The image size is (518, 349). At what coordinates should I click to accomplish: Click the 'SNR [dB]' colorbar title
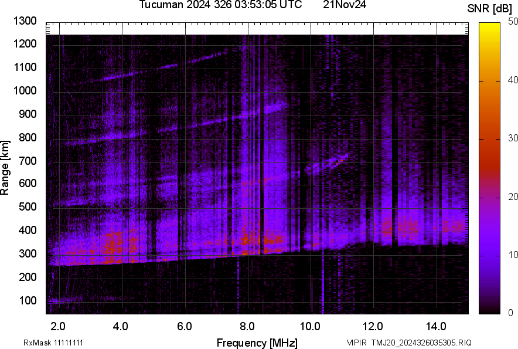pos(490,8)
